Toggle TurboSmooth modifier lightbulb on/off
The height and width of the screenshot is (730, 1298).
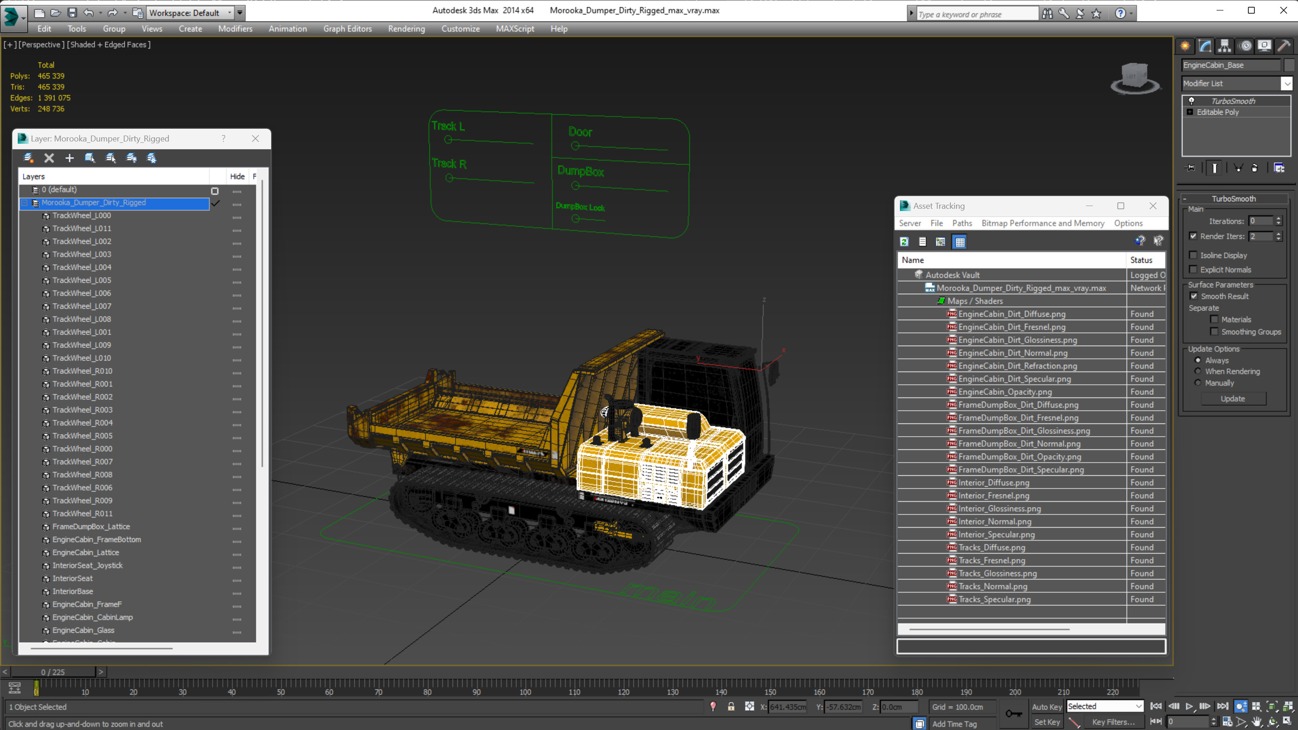(1192, 101)
